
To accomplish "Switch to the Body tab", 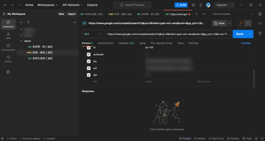I will coord(143,43).
